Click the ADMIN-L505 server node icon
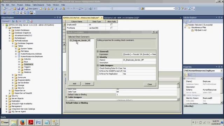Viewport: 224px width, 126px height. point(7,25)
